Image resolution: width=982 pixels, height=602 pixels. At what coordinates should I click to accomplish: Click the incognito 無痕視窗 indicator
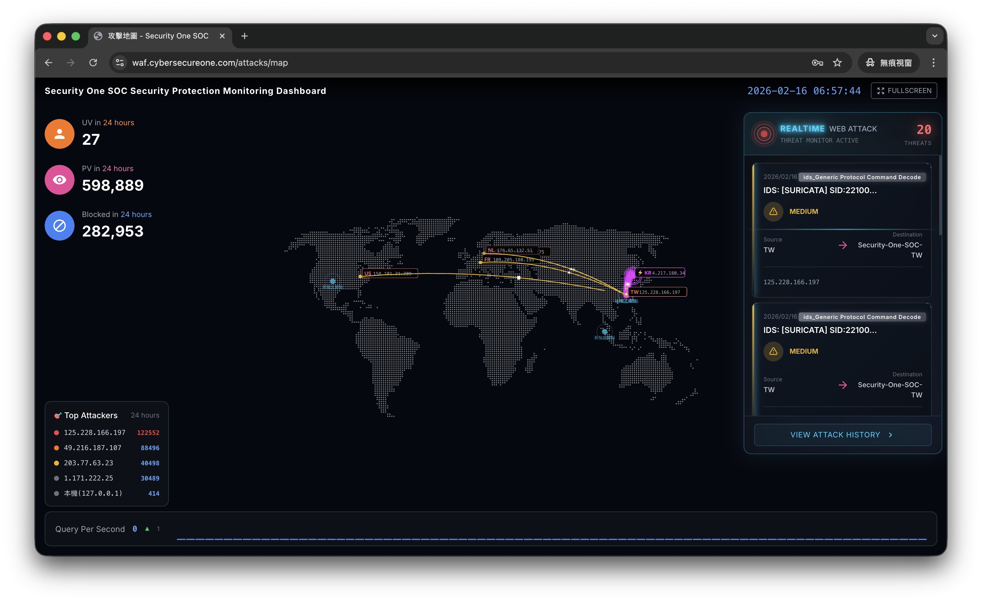(x=889, y=63)
